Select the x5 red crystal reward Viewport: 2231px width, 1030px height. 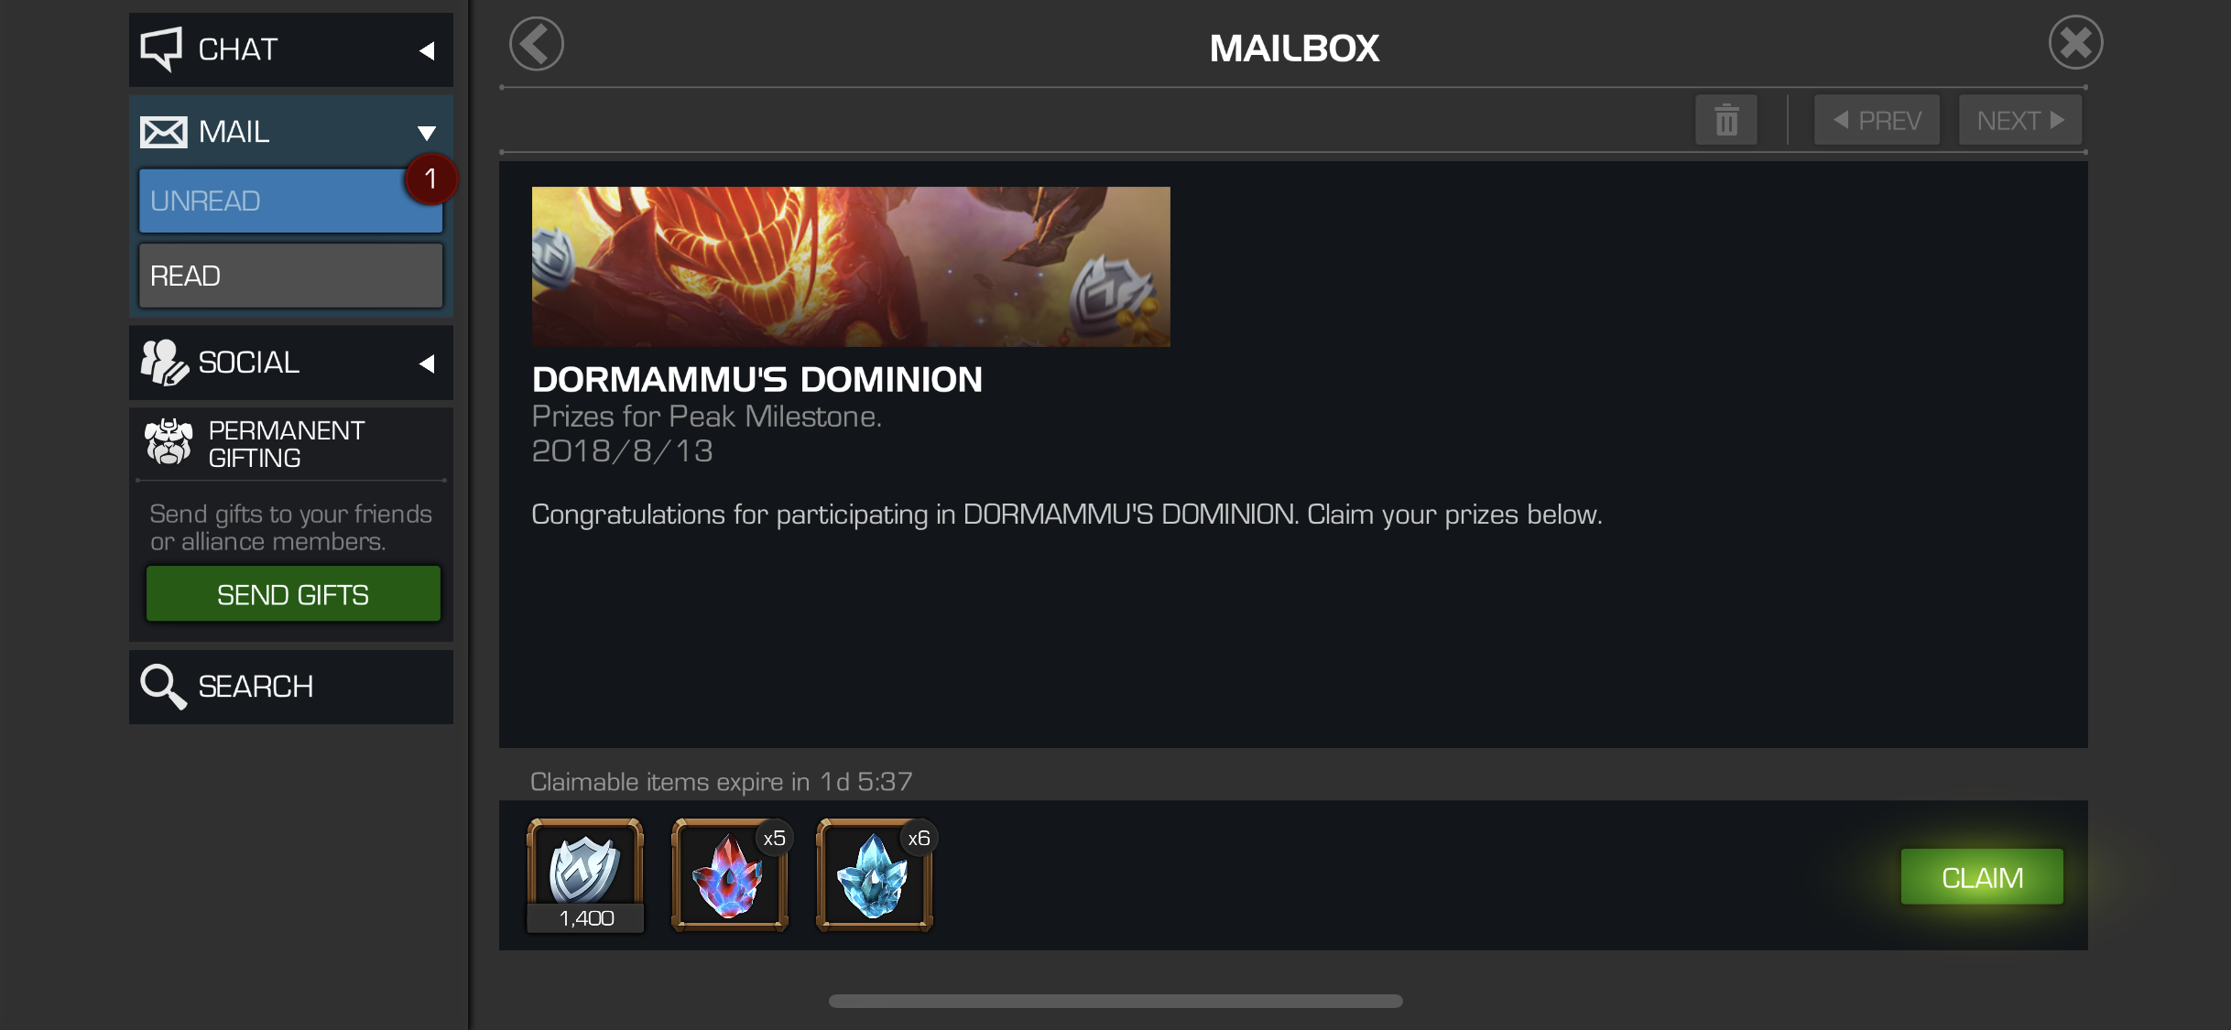[x=730, y=876]
